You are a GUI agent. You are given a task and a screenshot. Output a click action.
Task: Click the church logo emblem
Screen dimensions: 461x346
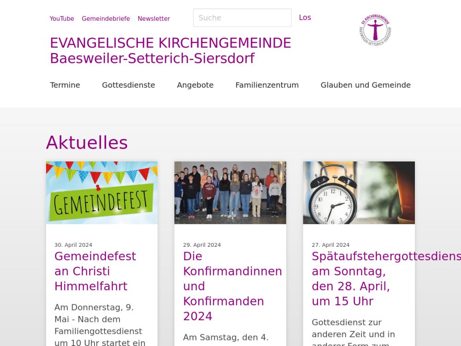pos(375,30)
